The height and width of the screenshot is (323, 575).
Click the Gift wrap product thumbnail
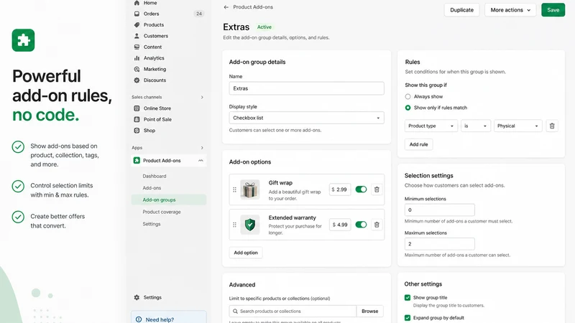250,189
